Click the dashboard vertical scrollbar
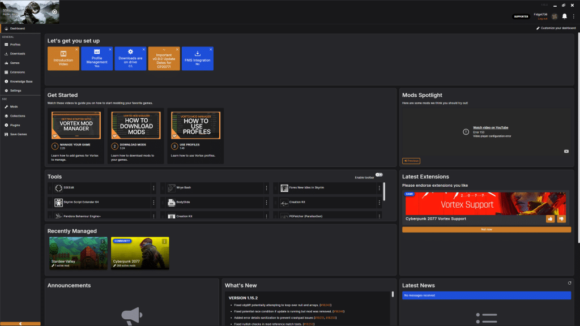This screenshot has height=326, width=580. click(578, 138)
